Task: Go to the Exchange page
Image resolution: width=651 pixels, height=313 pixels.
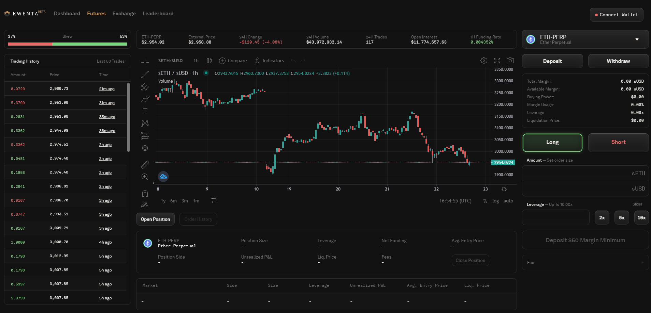Action: [x=124, y=14]
